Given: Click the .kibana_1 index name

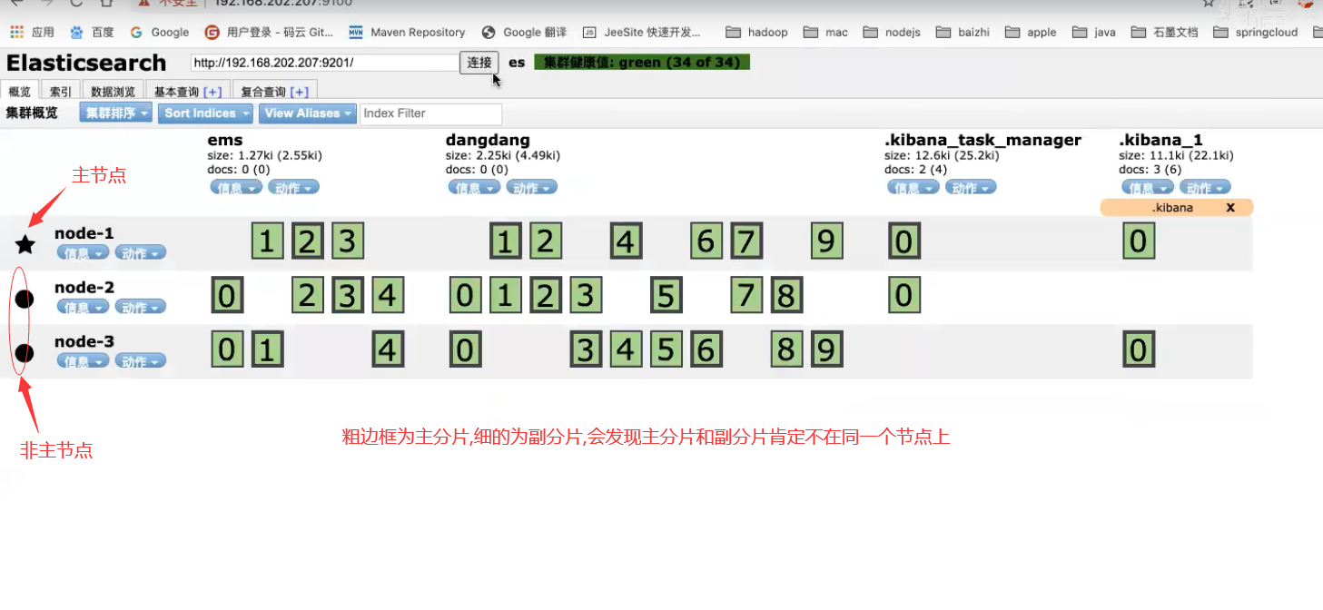Looking at the screenshot, I should (x=1161, y=140).
